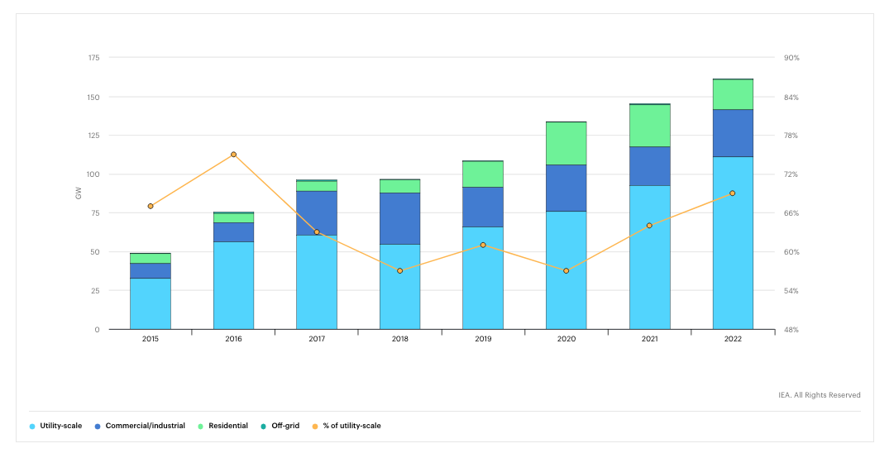Click the 90% label on right axis
894x453 pixels.
(791, 58)
